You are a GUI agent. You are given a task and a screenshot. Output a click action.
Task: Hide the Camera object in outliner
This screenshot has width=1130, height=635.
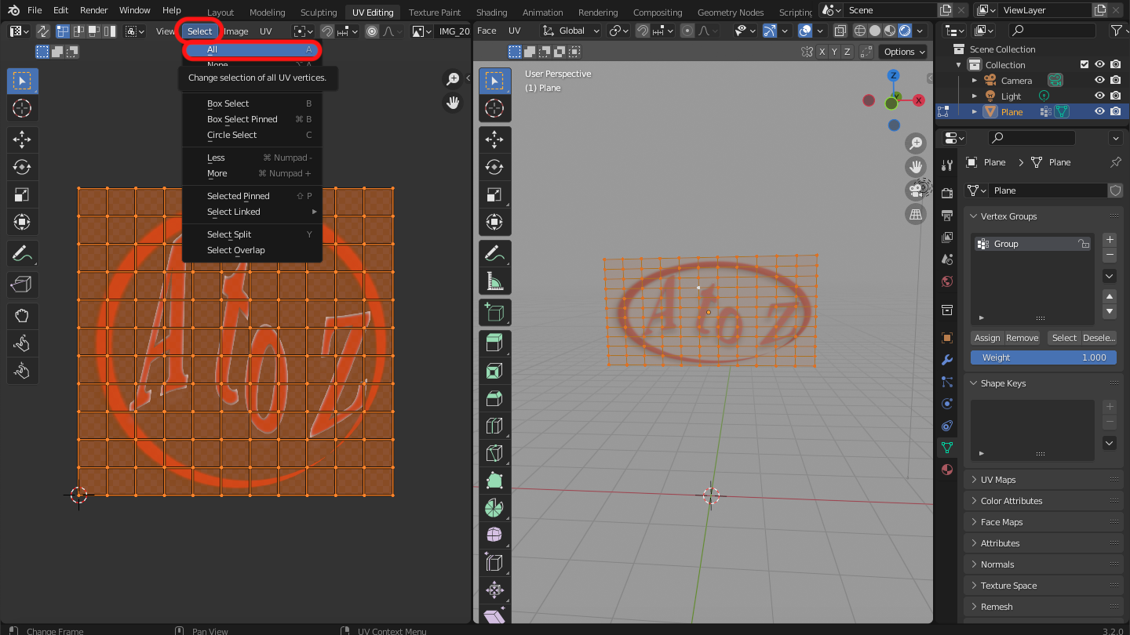(x=1100, y=80)
